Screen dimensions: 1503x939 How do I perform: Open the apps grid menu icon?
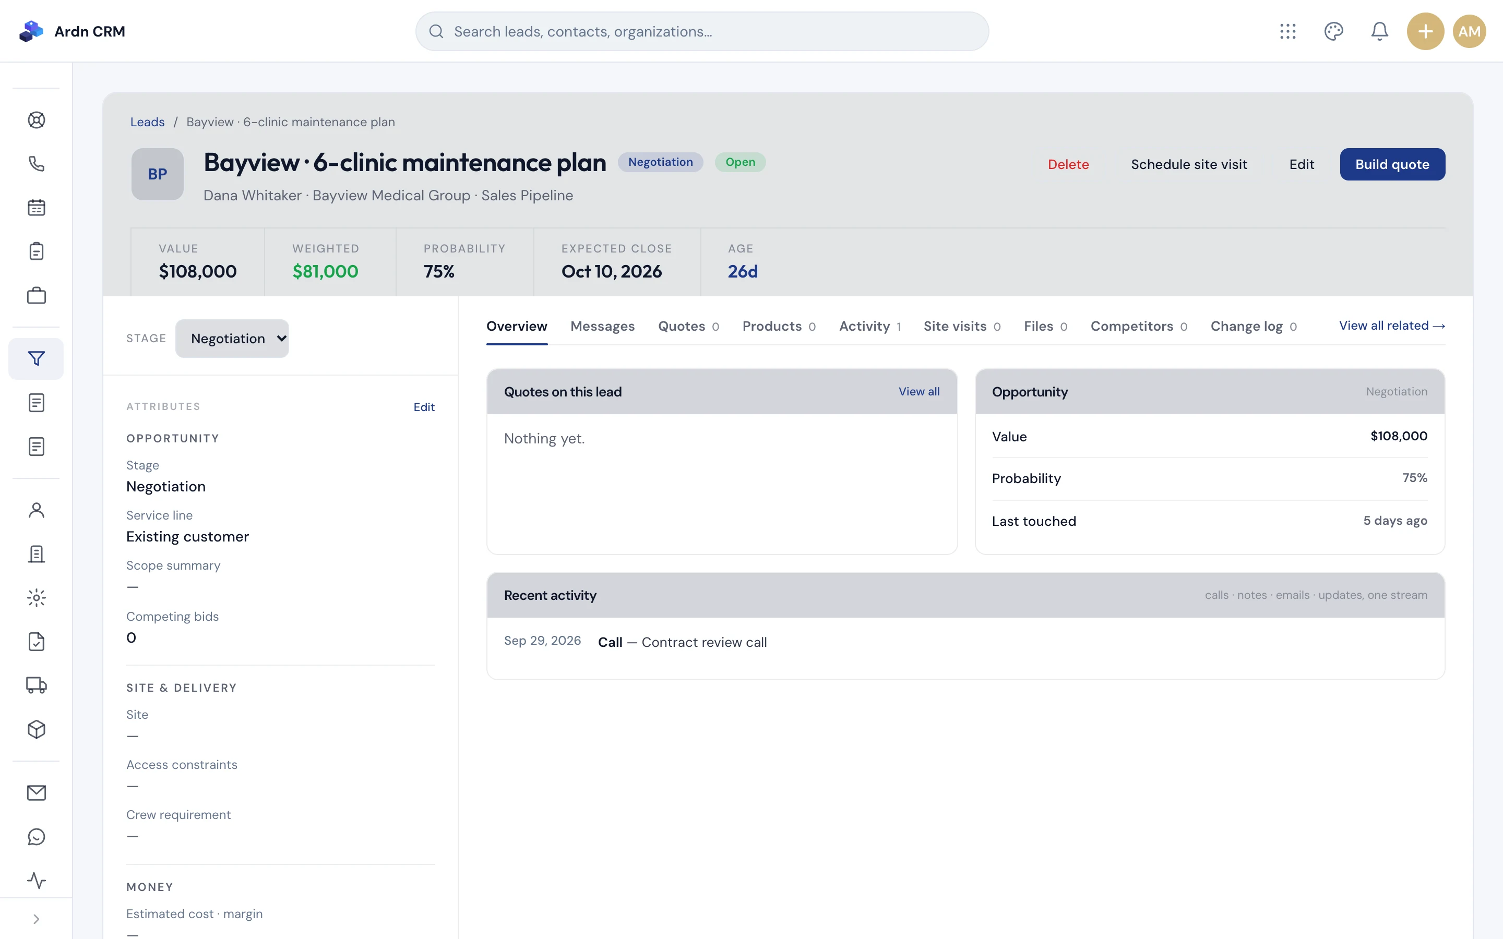click(x=1287, y=31)
